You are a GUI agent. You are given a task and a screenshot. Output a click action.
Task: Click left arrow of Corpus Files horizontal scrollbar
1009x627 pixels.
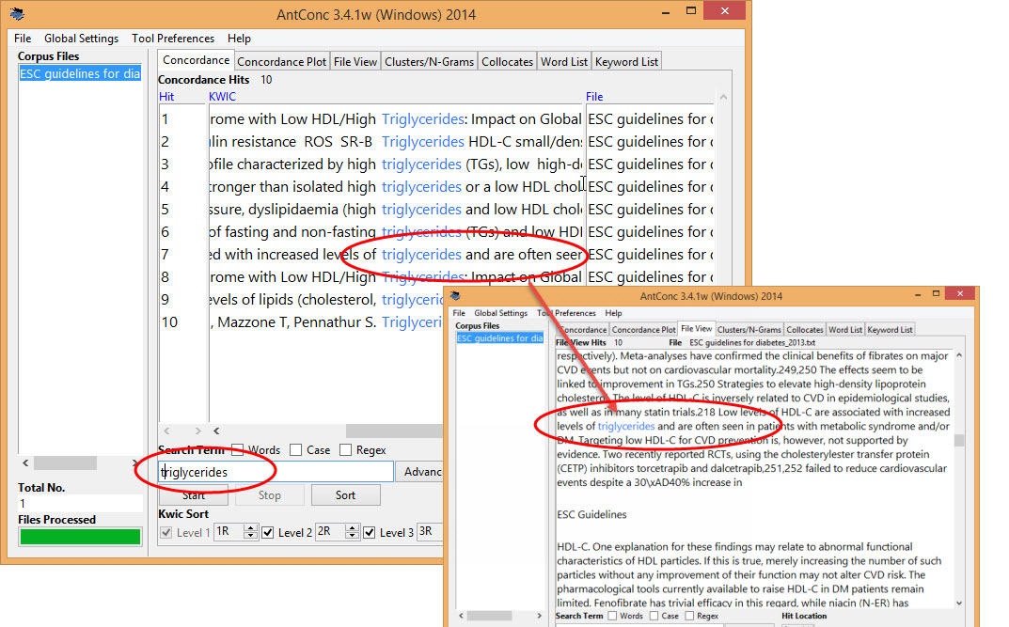point(25,463)
